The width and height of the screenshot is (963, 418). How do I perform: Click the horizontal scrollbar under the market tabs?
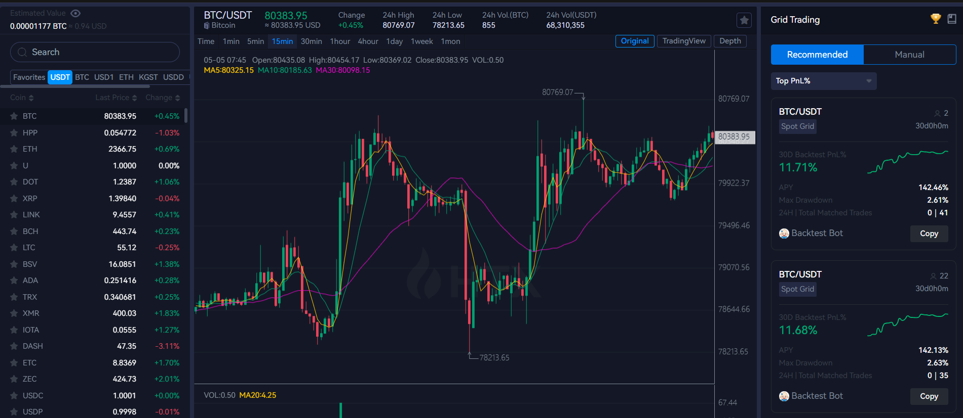(x=75, y=86)
